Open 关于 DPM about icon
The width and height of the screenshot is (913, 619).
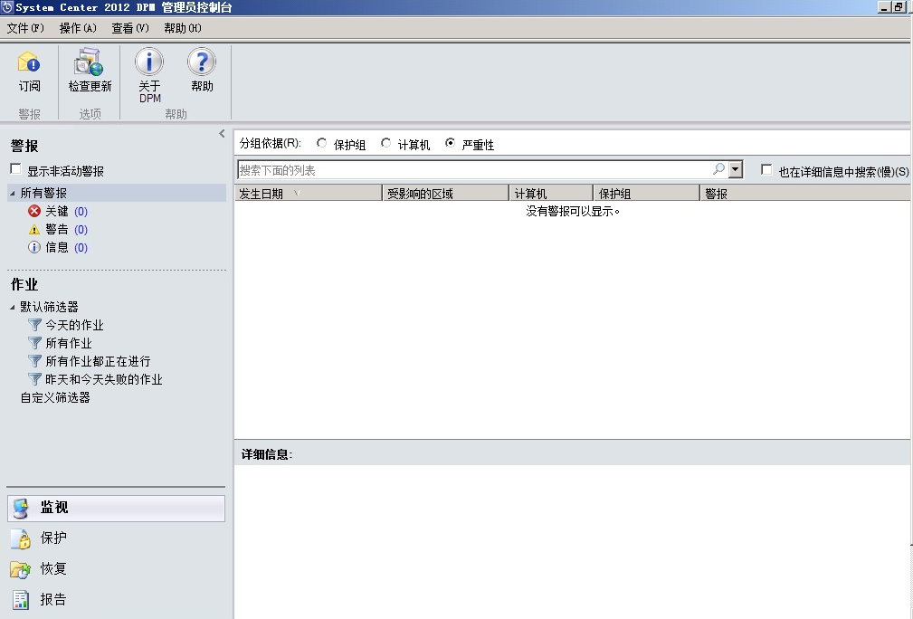(149, 62)
